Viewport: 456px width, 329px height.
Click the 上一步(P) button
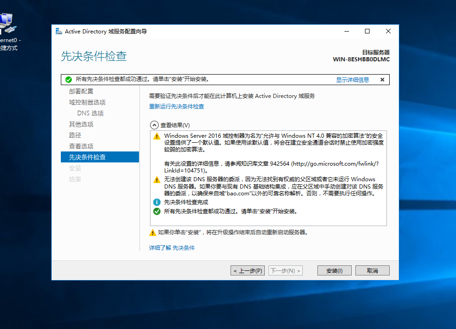247,270
